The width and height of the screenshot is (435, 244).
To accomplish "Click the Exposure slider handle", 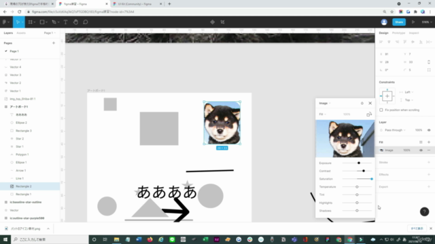I will click(x=359, y=163).
